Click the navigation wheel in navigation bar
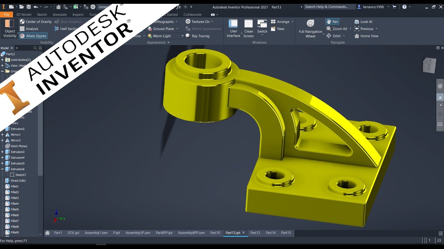Screen dimensions: 444x249 (x=440, y=86)
